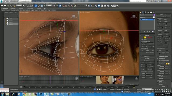Open the Help menu
This screenshot has width=172, height=96.
(73, 3)
